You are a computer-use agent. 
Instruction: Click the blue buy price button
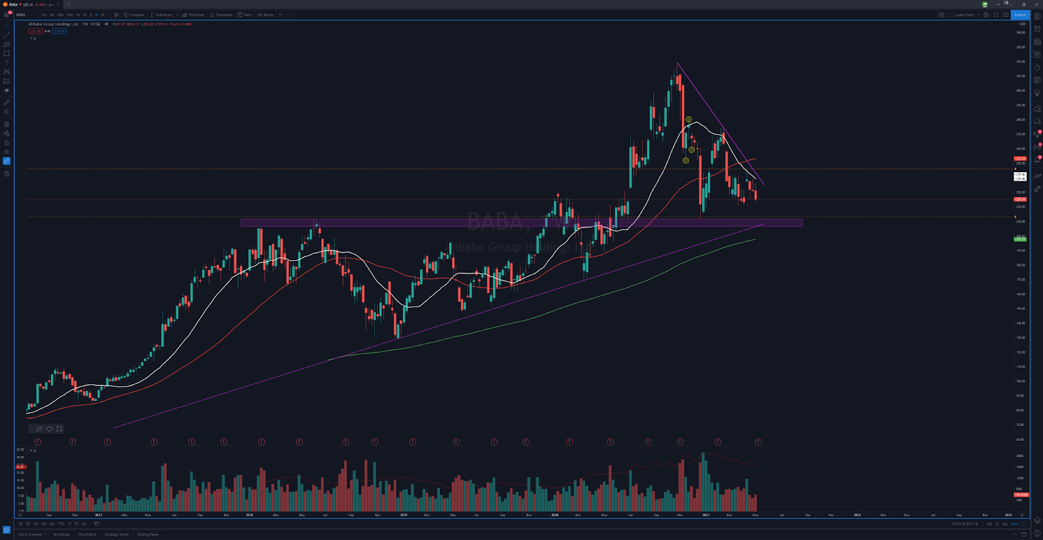(59, 31)
